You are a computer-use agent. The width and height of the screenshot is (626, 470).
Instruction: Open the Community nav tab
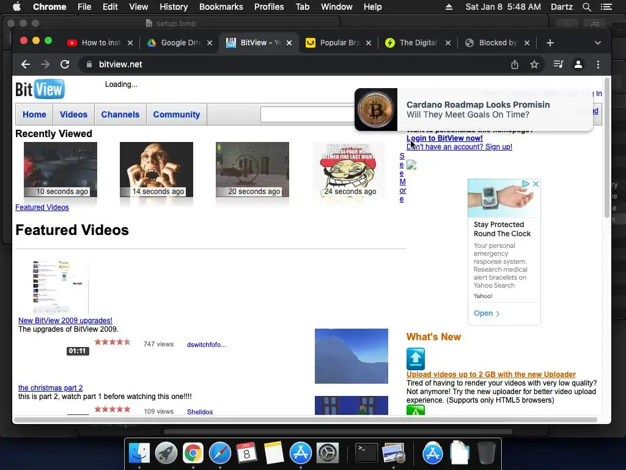[x=177, y=114]
